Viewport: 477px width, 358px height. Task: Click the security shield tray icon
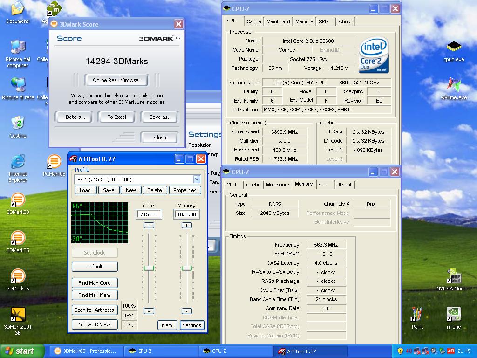[x=400, y=351]
